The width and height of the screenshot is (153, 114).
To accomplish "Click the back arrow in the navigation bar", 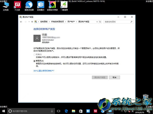I will tap(21, 22).
